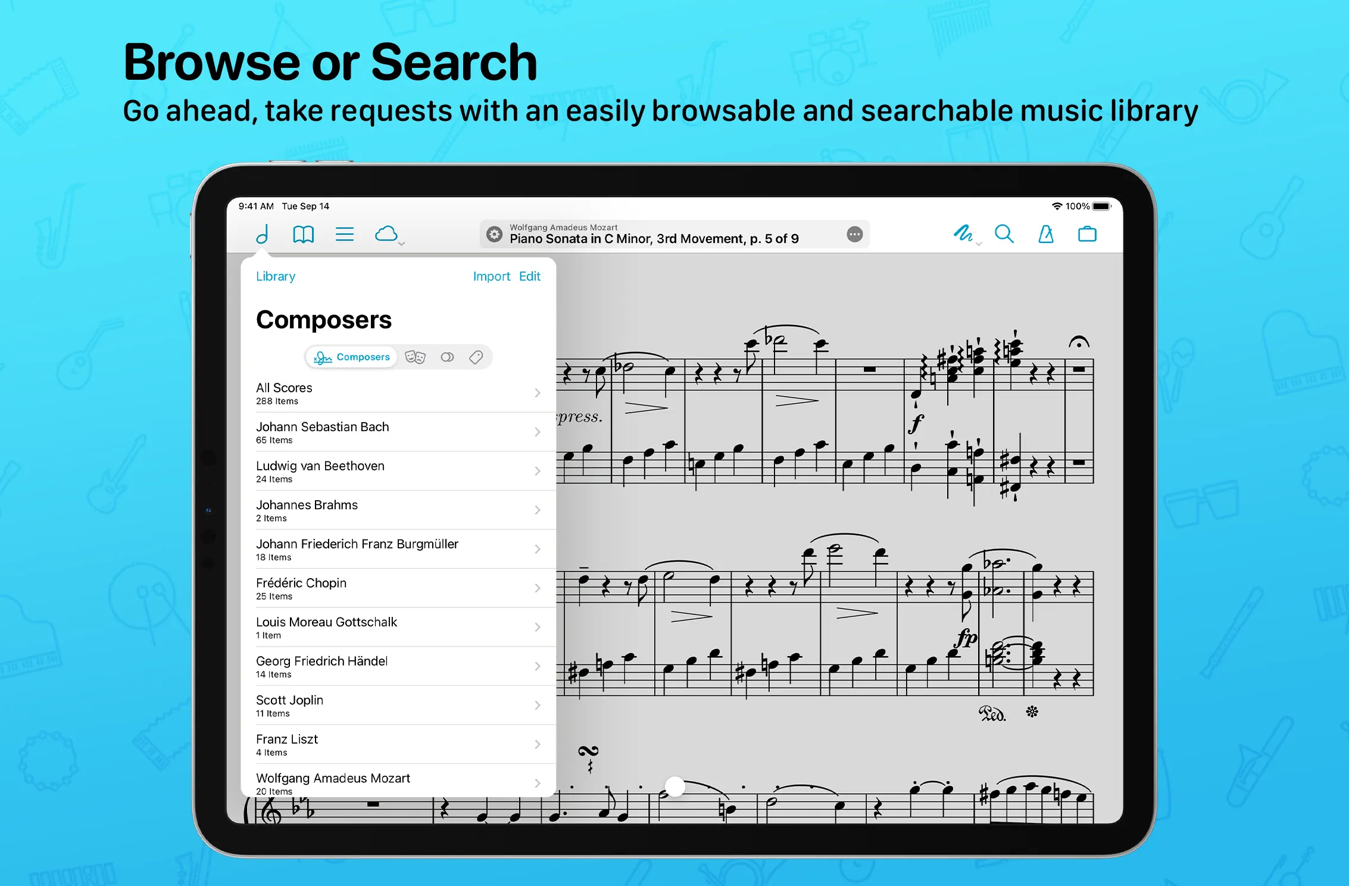Go back to Library

[x=275, y=276]
